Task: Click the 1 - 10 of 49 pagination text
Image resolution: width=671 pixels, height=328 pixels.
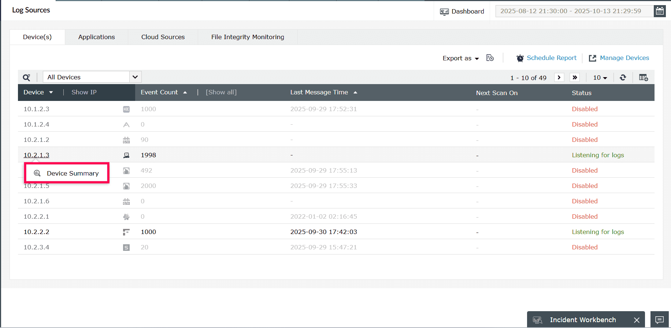Action: (528, 78)
